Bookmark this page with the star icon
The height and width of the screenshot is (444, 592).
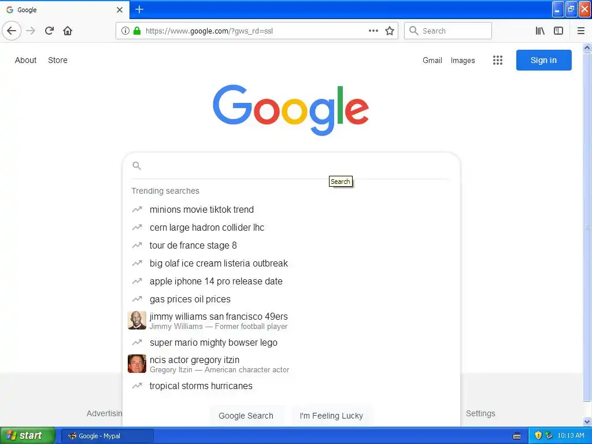[x=390, y=31]
